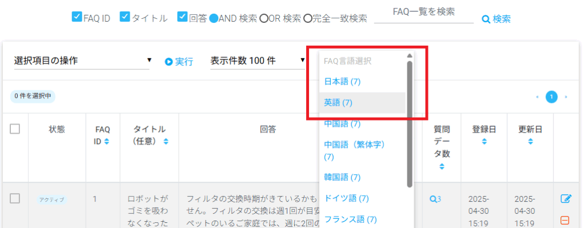585x228 pixels.
Task: Click the play icon next to 実行
Action: (x=169, y=62)
